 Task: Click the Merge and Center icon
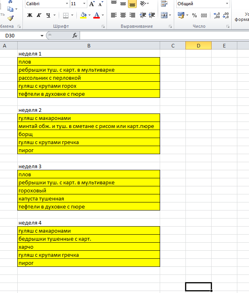pos(164,15)
